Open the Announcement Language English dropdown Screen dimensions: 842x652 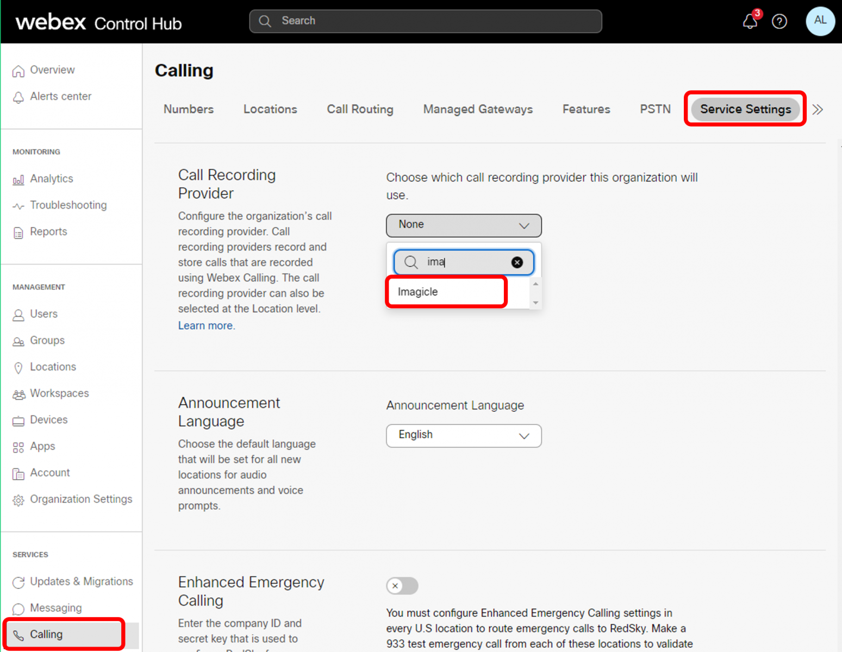point(464,436)
